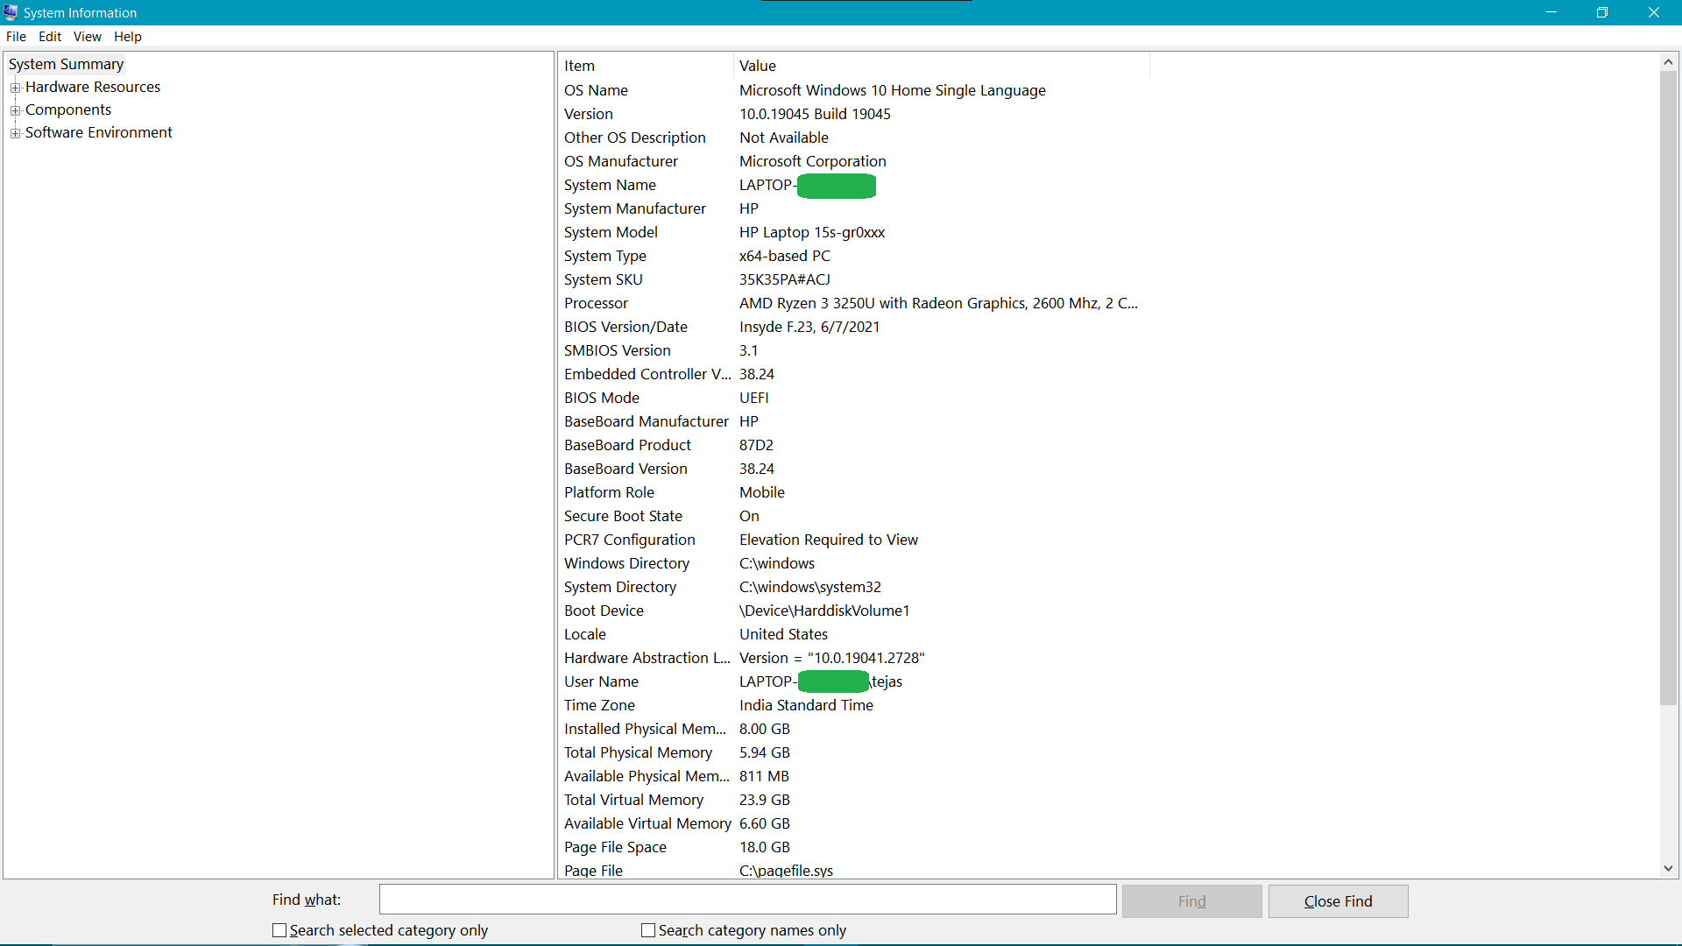The width and height of the screenshot is (1682, 946).
Task: Select the Processor row
Action: click(x=854, y=303)
